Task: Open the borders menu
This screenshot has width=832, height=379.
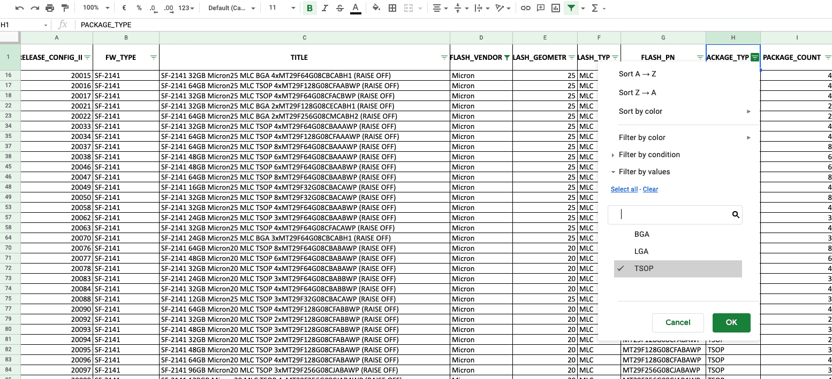Action: pyautogui.click(x=393, y=8)
